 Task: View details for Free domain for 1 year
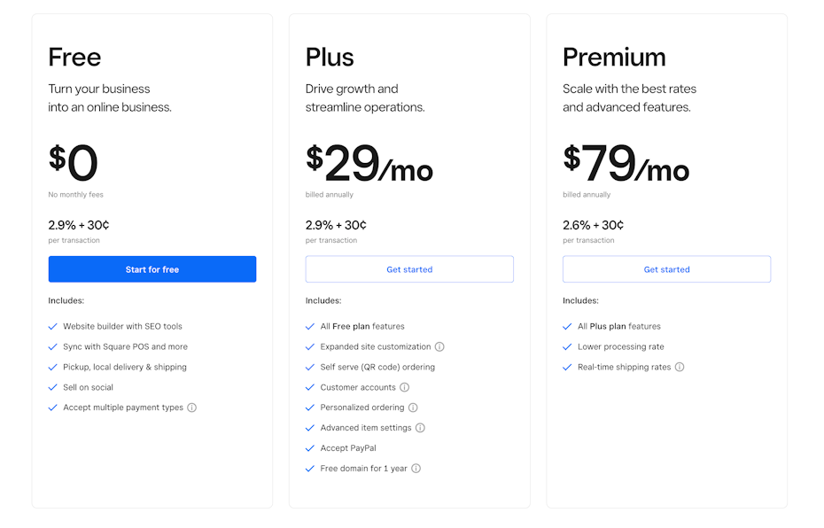tap(416, 468)
